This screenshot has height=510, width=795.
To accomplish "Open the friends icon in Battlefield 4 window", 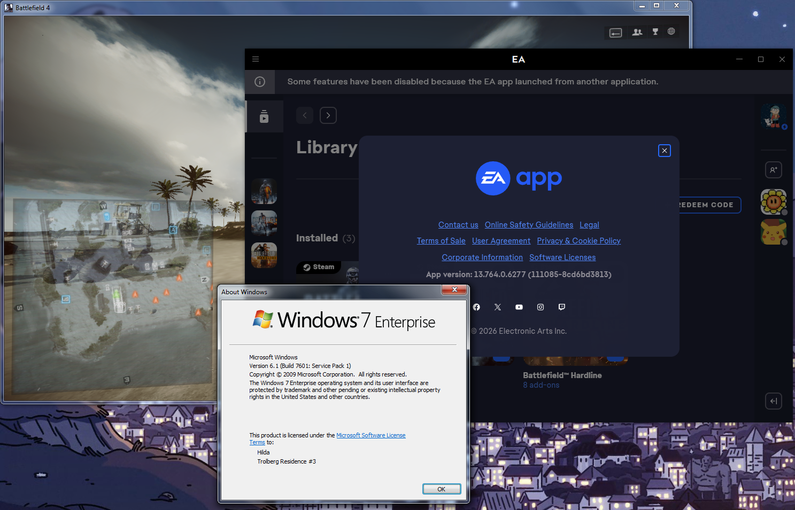I will tap(637, 32).
